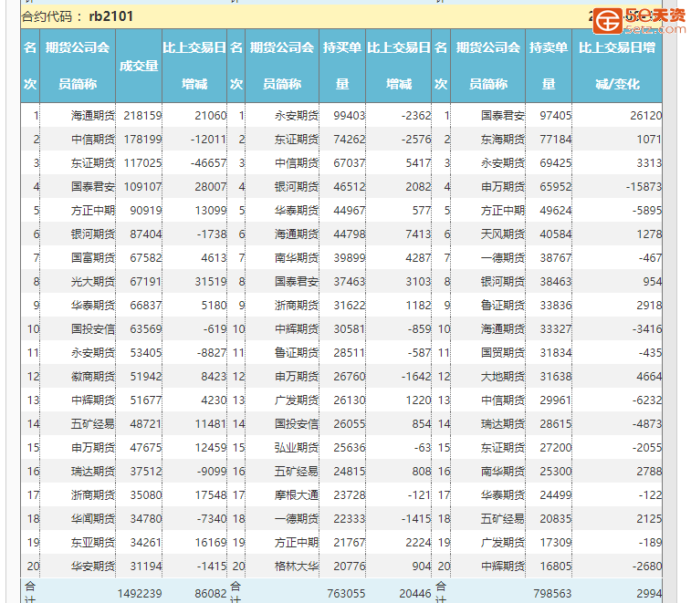
Task: Click short change value 26120
Action: [646, 116]
